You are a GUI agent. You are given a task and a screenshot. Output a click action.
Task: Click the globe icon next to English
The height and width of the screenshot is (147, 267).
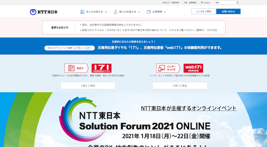(202, 3)
